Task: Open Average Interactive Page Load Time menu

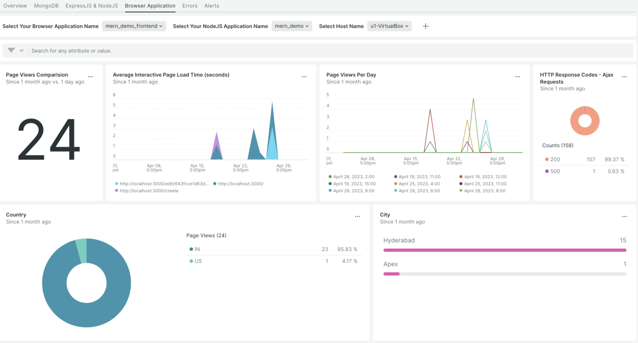Action: (x=304, y=77)
